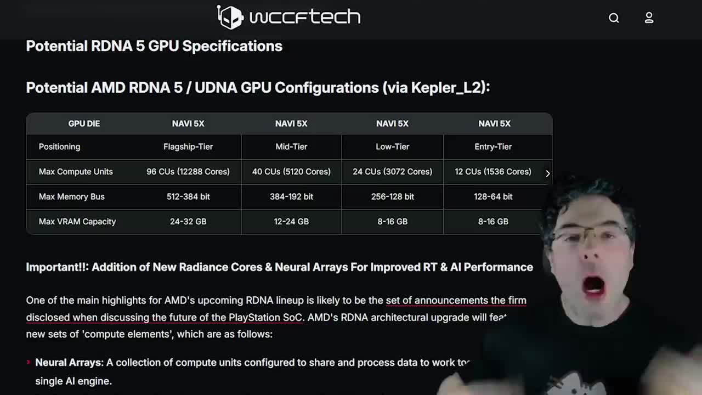Screen dimensions: 702x395
Task: Click the Wccftech robot logo icon
Action: 231,17
